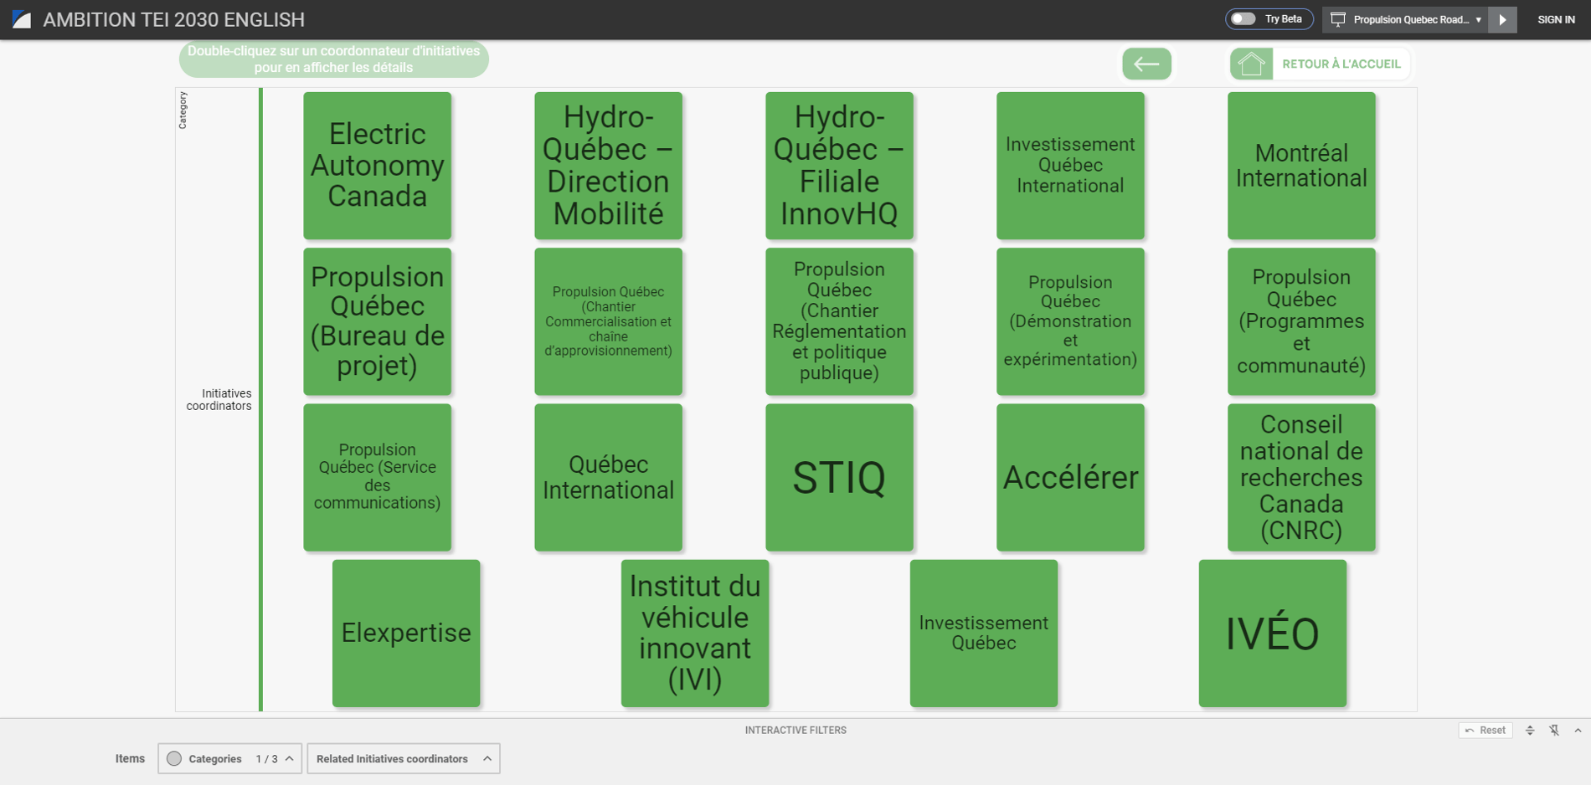
Task: Expand the Related Initiatives coordinators filter
Action: 403,758
